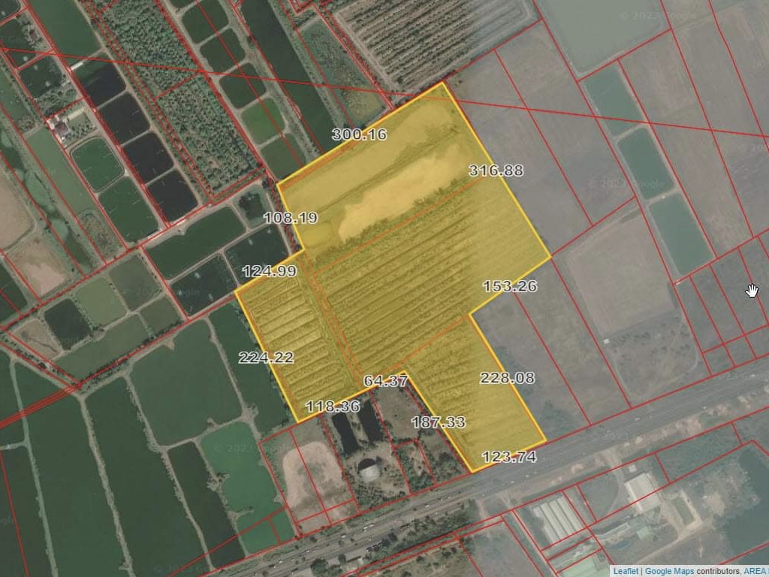This screenshot has height=577, width=769.
Task: Open the Google Maps attribution link
Action: point(668,571)
